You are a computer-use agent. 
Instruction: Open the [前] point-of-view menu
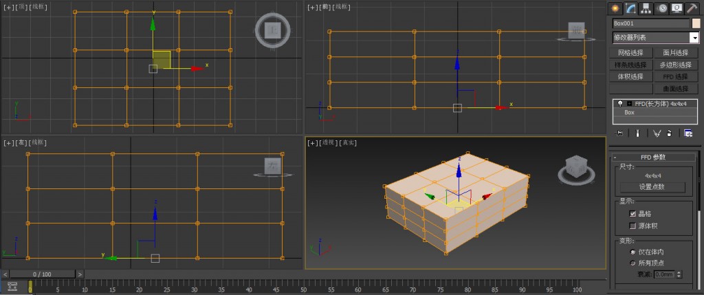click(324, 7)
